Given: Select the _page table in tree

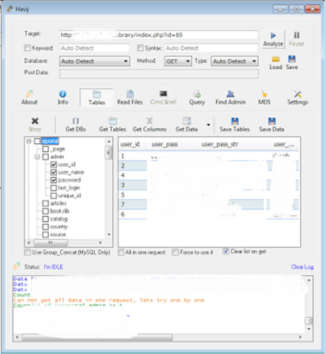Looking at the screenshot, I should (x=58, y=149).
